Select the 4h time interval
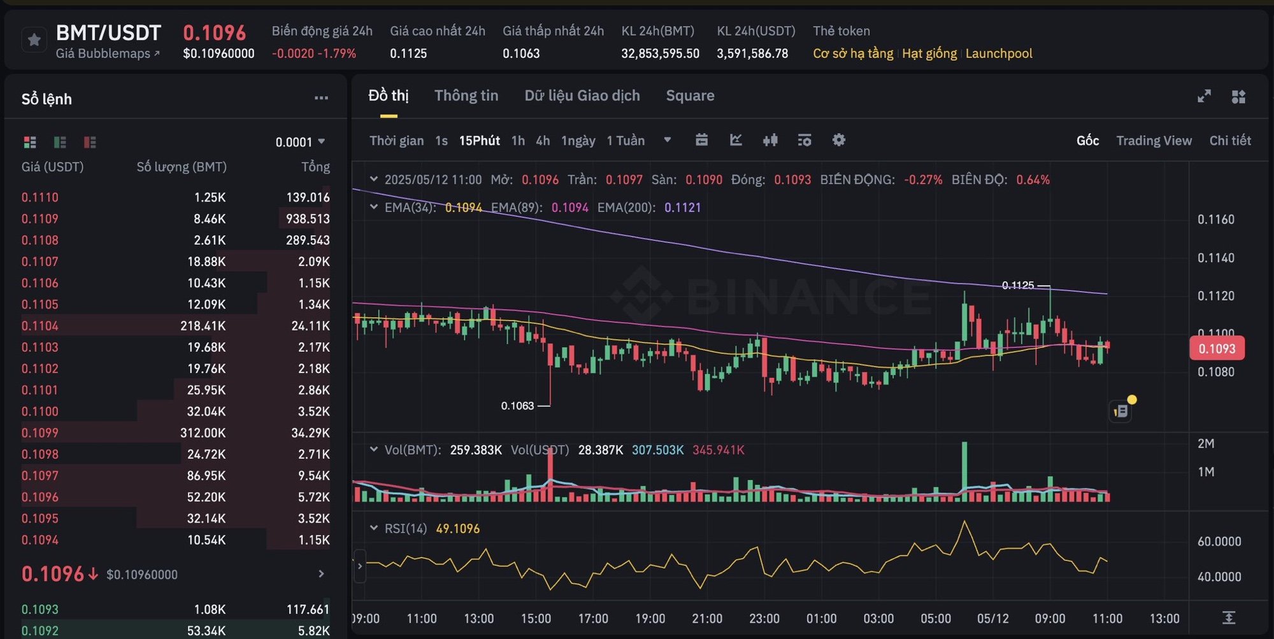Screen dimensions: 1274x639 pyautogui.click(x=543, y=141)
